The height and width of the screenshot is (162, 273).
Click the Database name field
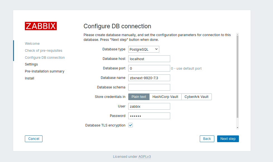(149, 78)
